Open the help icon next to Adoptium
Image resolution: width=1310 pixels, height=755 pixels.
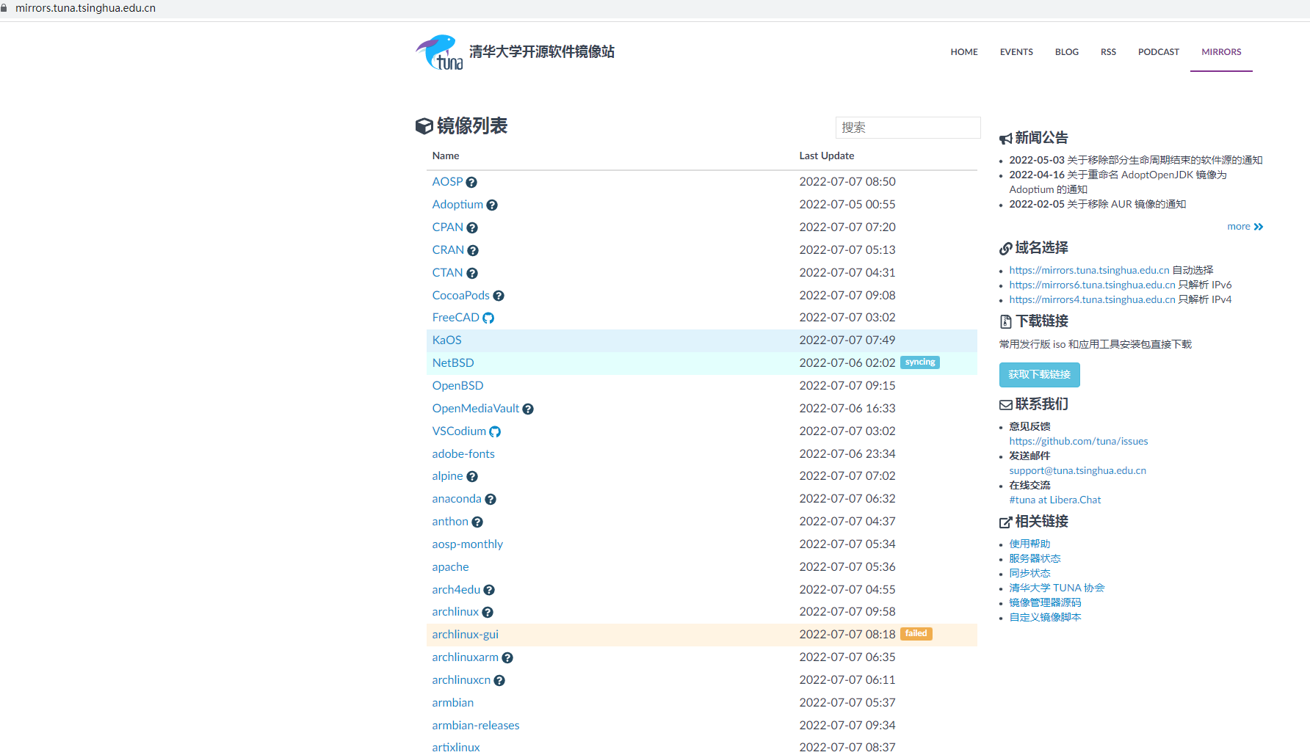coord(492,205)
